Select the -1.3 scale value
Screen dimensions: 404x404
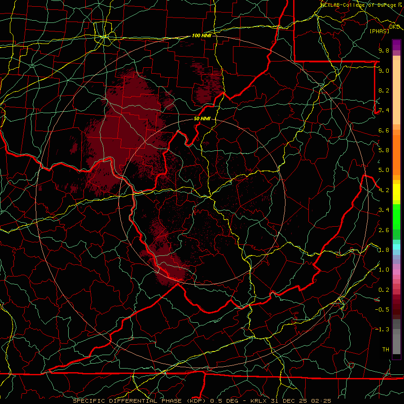[382, 329]
